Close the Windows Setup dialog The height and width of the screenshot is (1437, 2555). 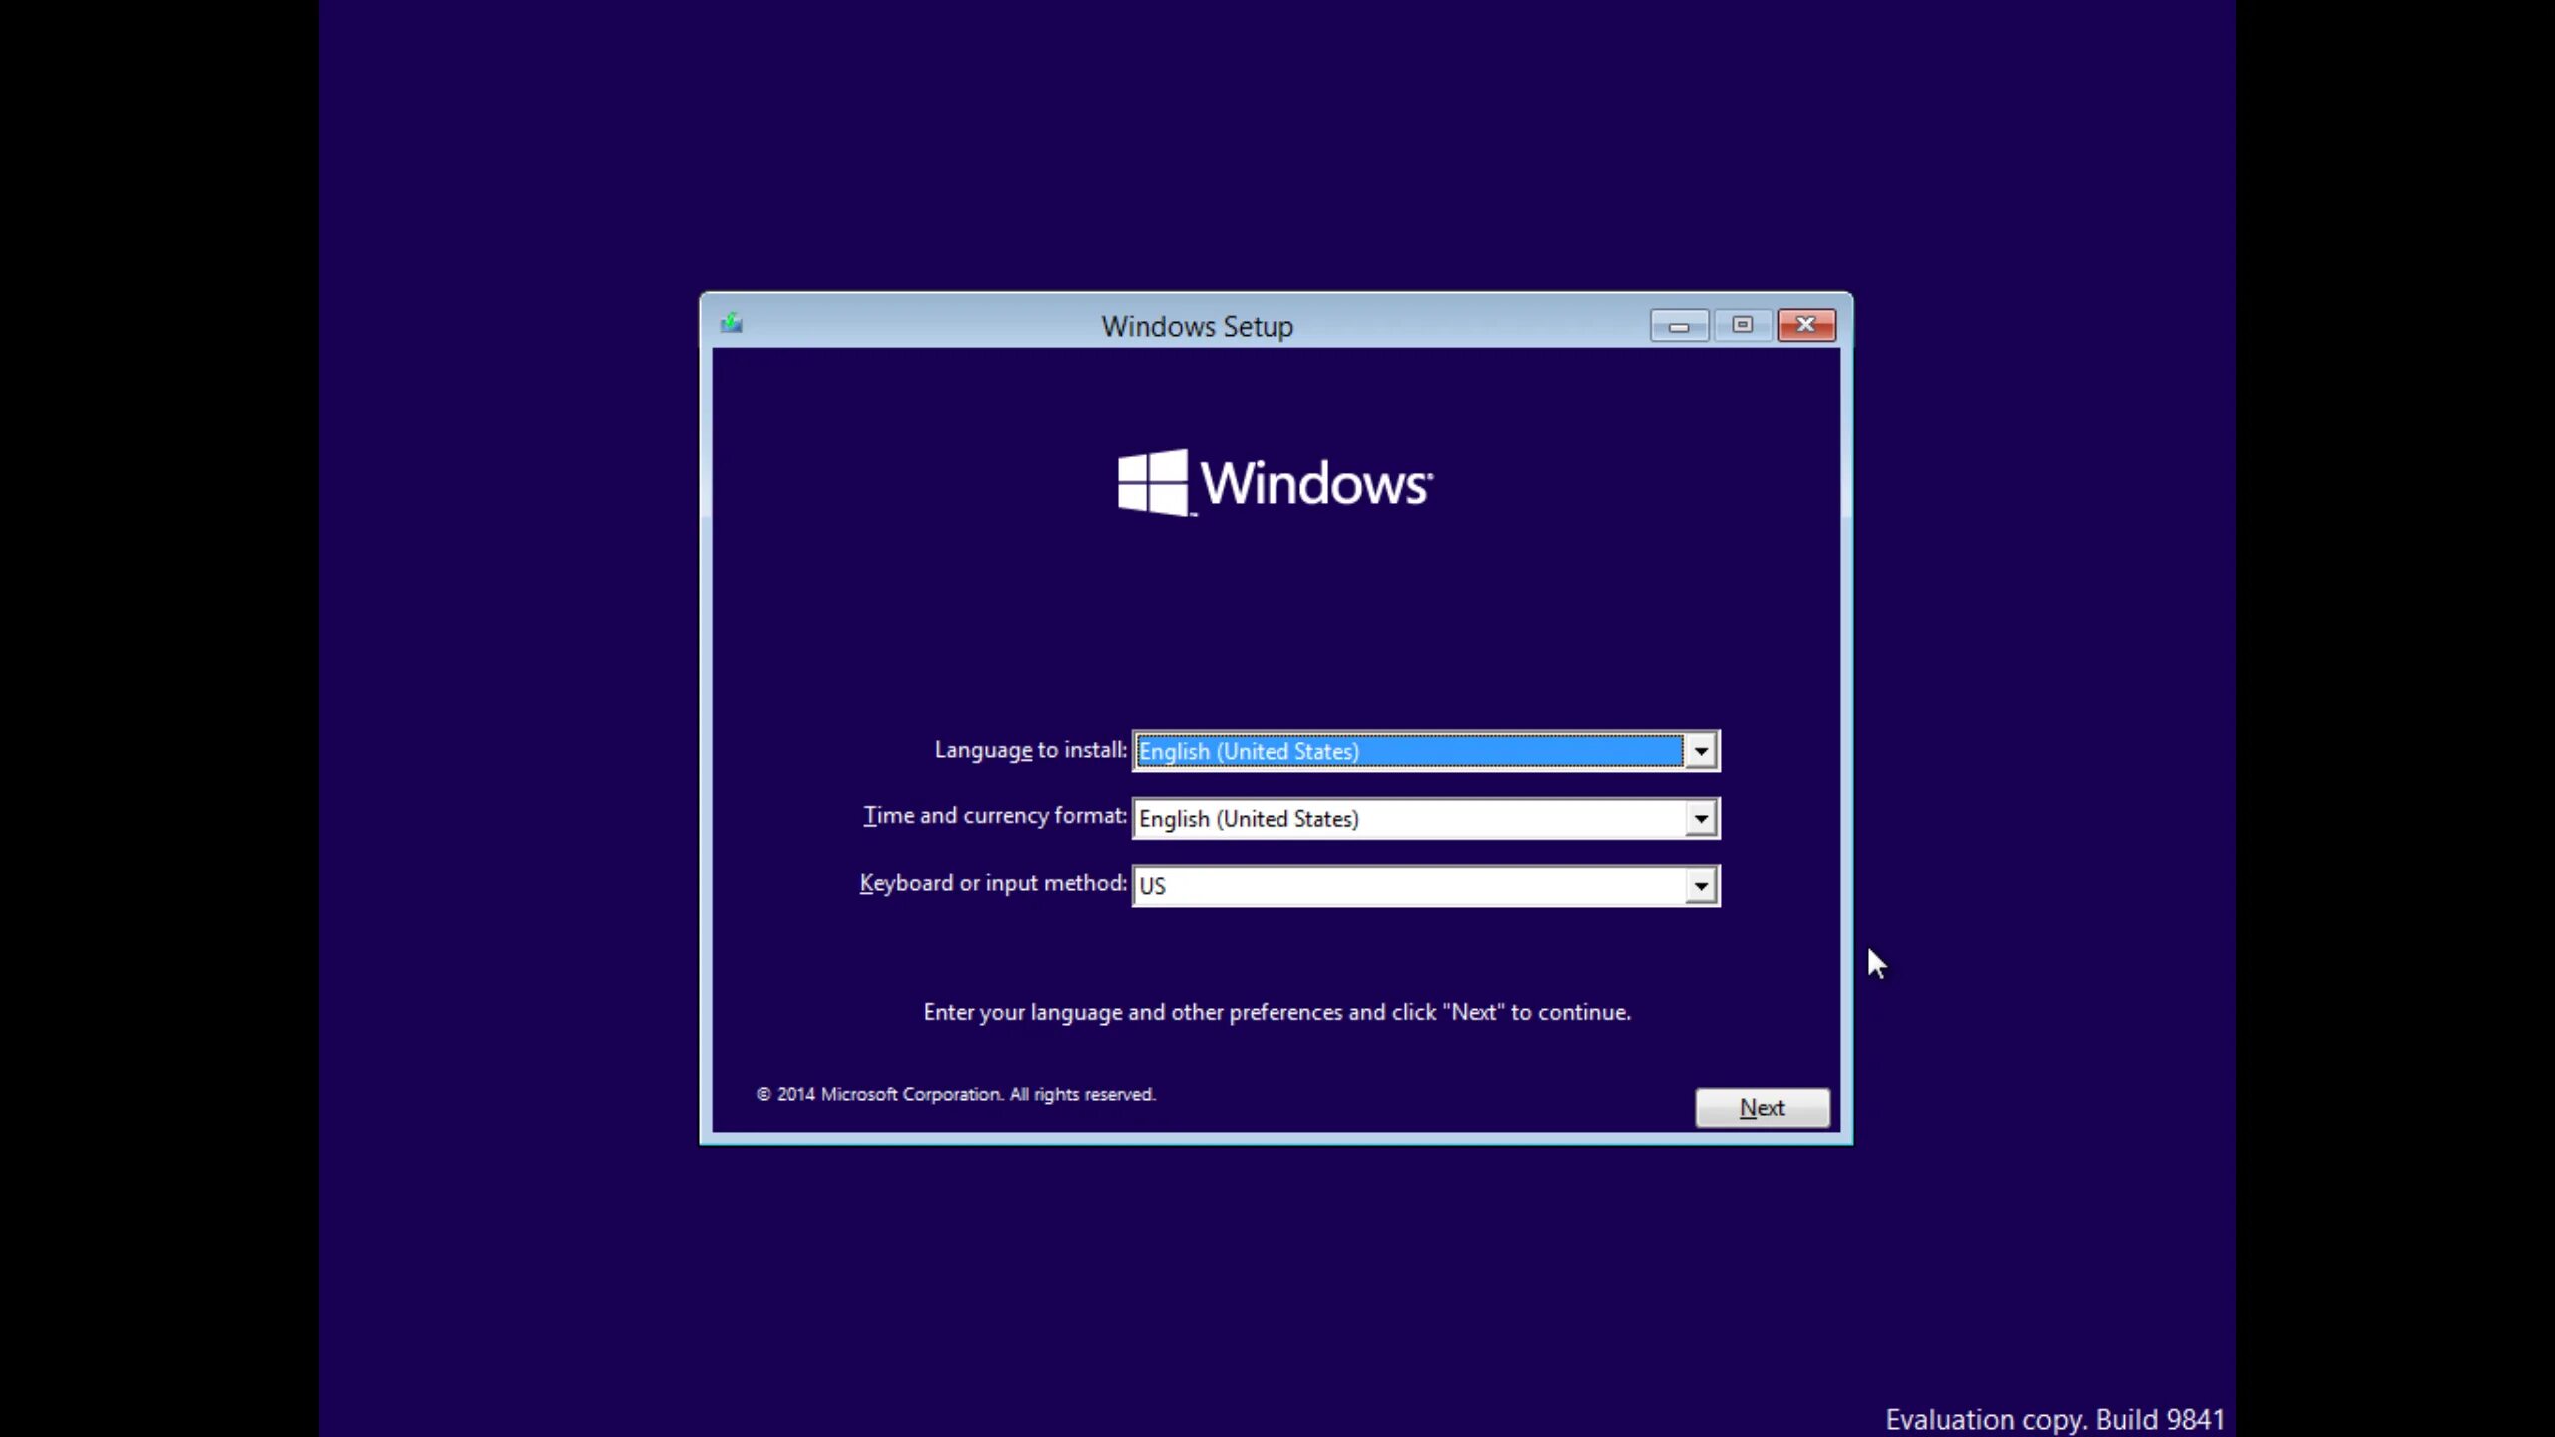(1805, 325)
